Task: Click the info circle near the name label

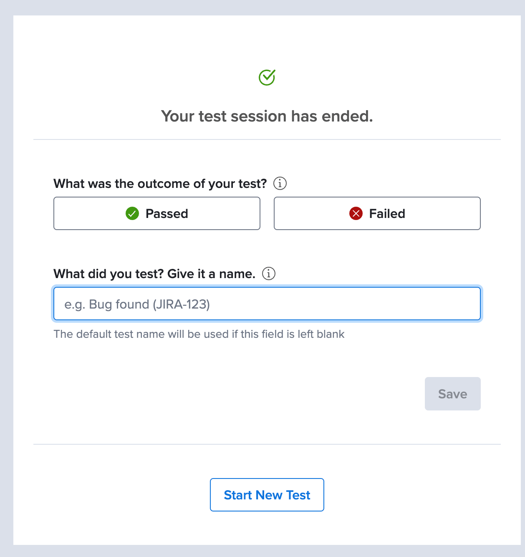Action: click(269, 273)
